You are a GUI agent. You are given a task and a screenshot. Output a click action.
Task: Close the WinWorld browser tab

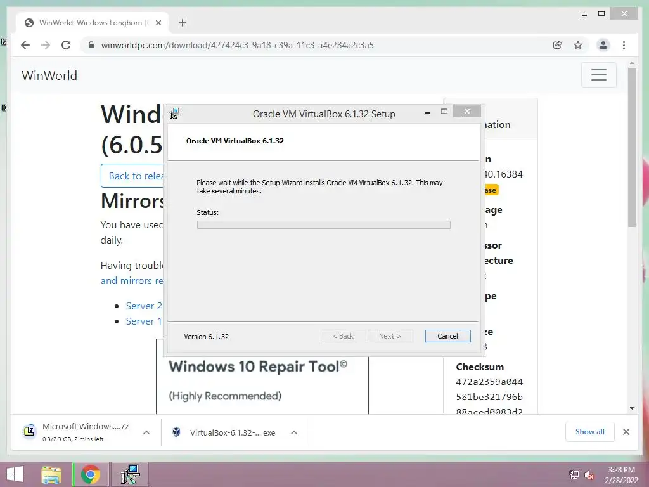pyautogui.click(x=158, y=23)
